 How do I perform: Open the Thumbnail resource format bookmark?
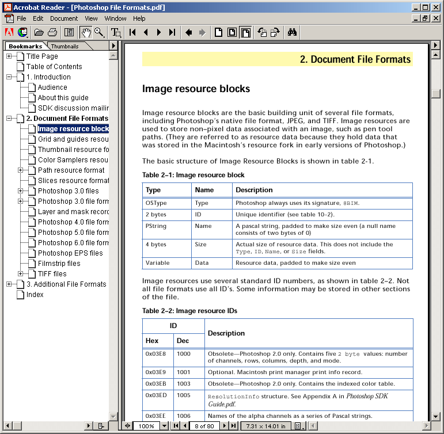[73, 150]
